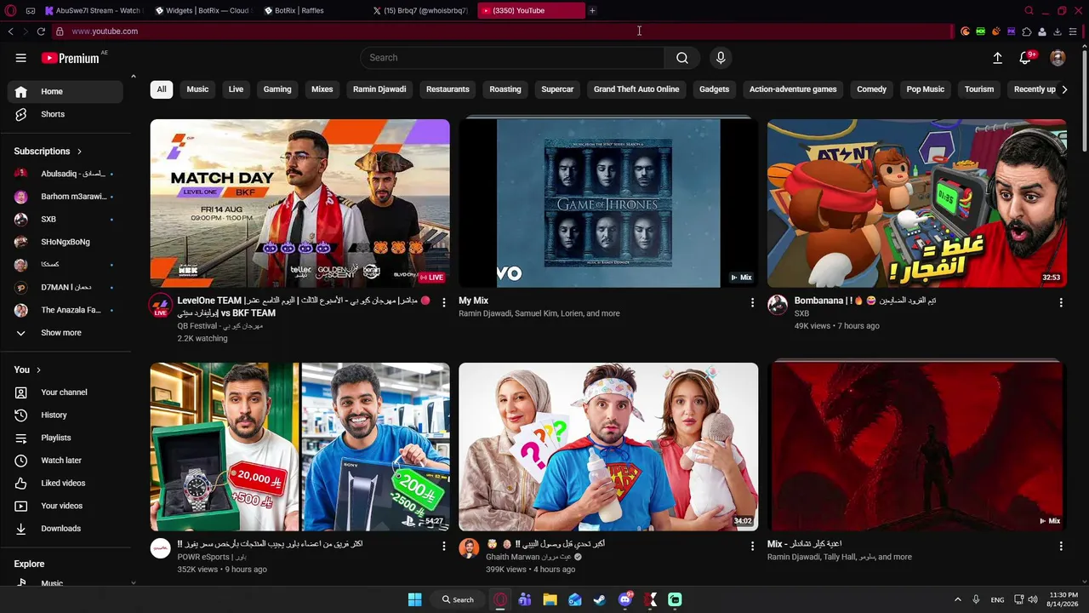Open the SXB channel avatar on Bombanana video

[778, 305]
